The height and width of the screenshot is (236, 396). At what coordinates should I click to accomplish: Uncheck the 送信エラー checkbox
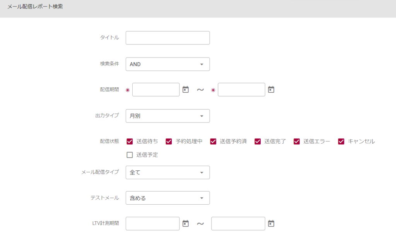(x=297, y=141)
